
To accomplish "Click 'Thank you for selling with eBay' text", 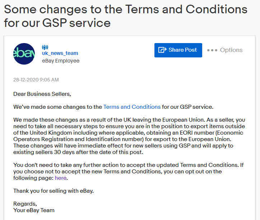I will pos(54,191).
